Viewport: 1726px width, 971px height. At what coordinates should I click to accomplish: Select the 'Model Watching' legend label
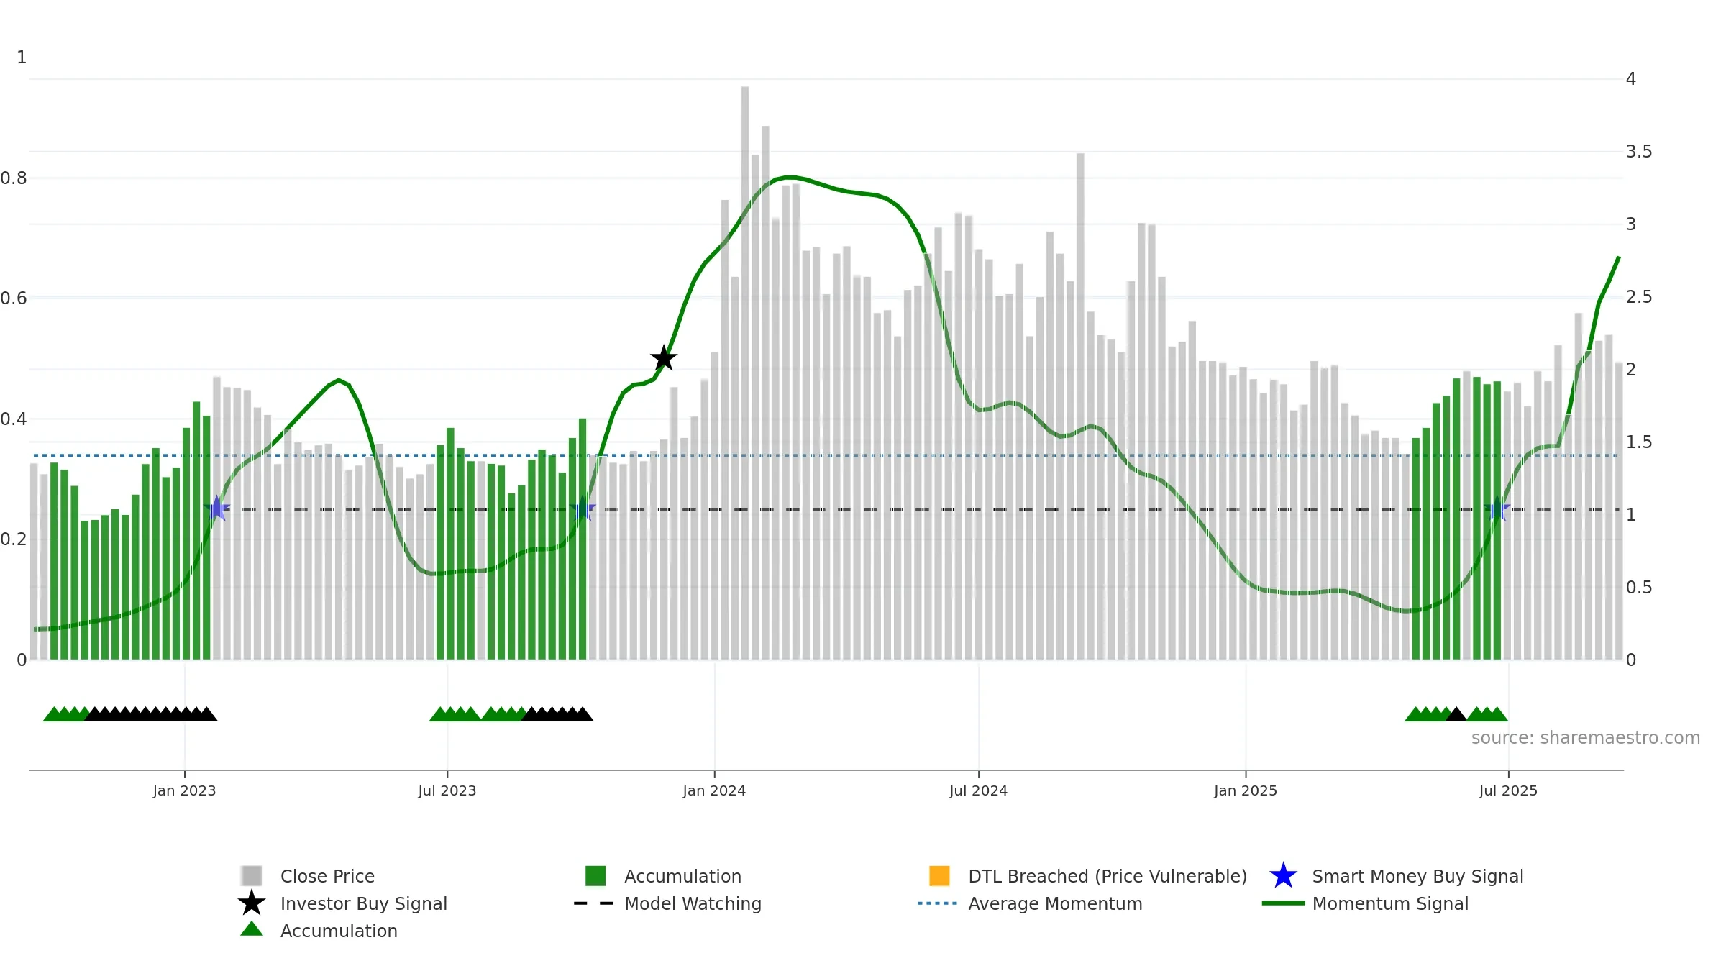pyautogui.click(x=693, y=903)
